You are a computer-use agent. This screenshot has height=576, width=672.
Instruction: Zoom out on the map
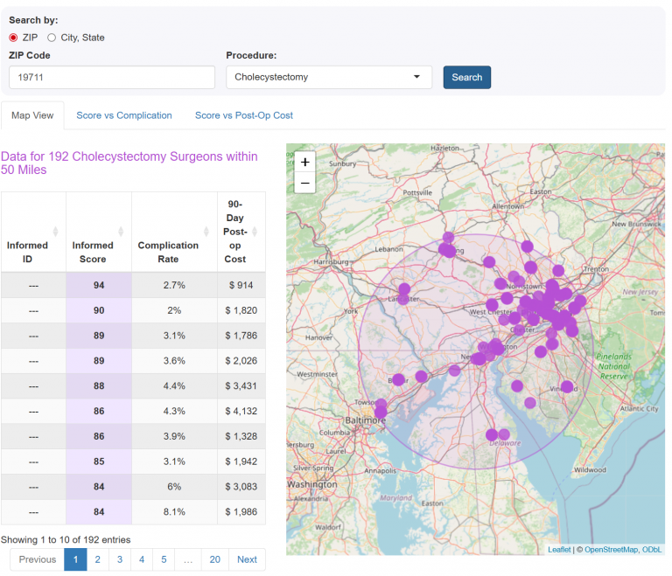tap(304, 183)
